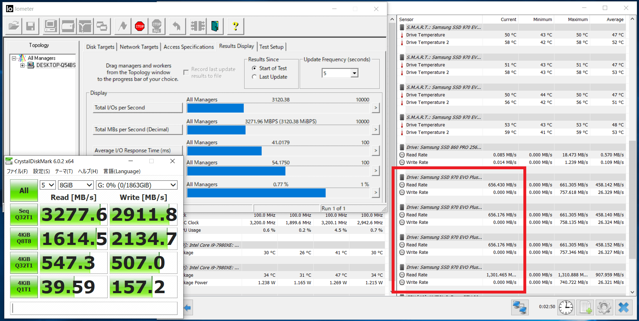Expand Average I/O Response Time arrow
Image resolution: width=639 pixels, height=321 pixels.
coord(376,151)
